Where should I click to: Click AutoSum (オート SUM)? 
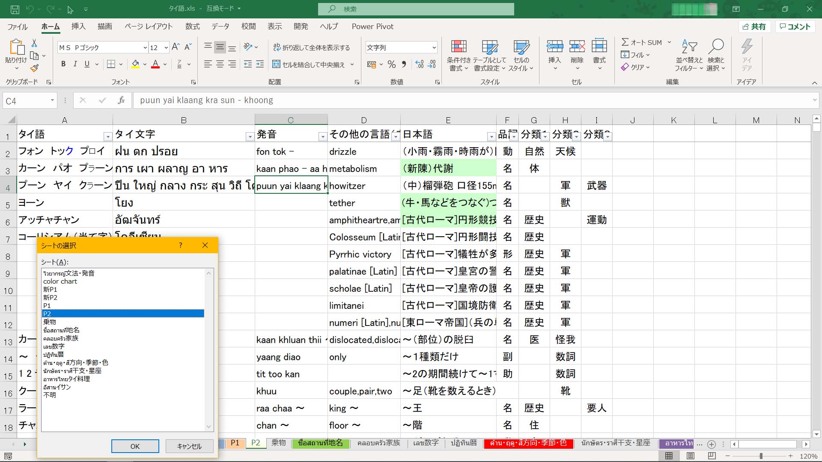(641, 42)
